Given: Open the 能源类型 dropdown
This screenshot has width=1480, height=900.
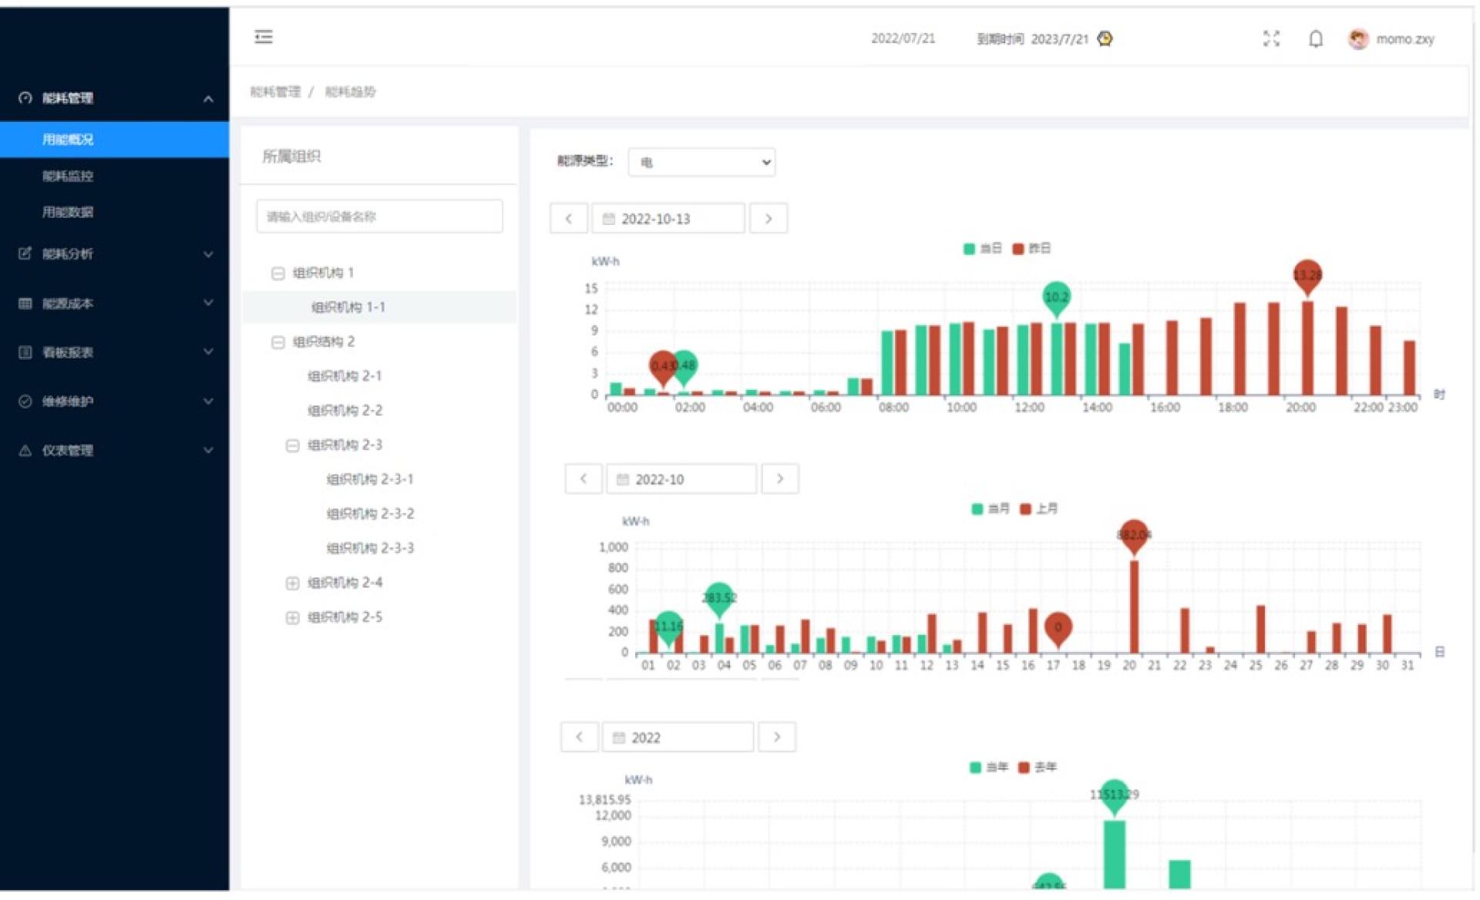Looking at the screenshot, I should coord(701,162).
